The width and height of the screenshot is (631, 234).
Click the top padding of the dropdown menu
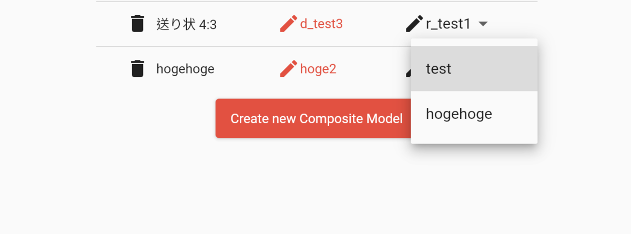tap(473, 42)
